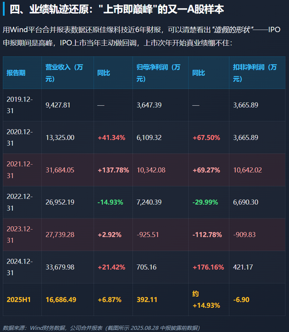
Task: Click the 报告期 column header
Action: click(x=16, y=73)
